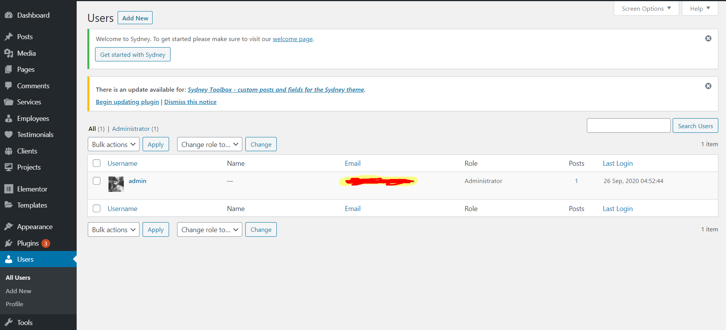Click the Plugins update count badge

[x=46, y=243]
